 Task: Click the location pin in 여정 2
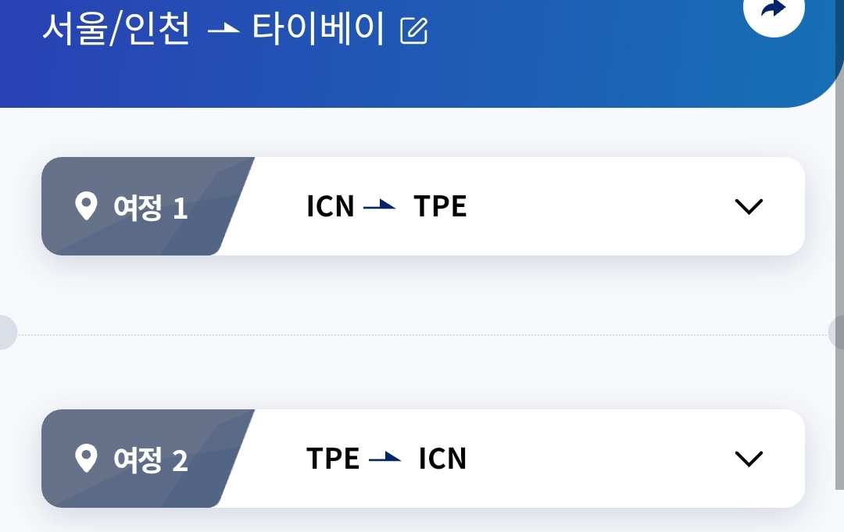coord(86,459)
